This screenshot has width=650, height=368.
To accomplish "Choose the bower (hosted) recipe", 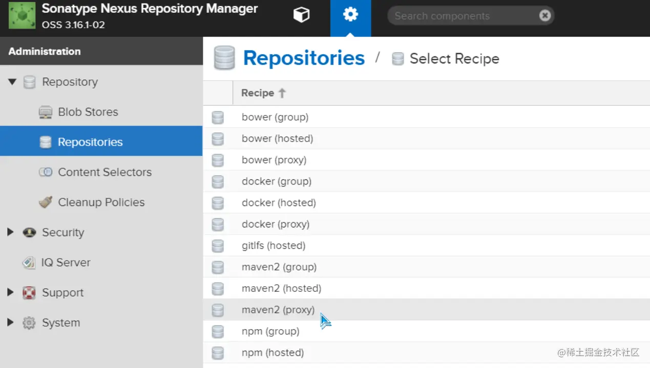I will 277,139.
